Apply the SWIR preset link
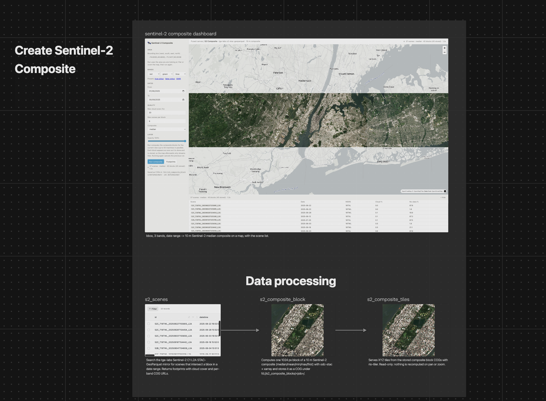 click(x=178, y=79)
